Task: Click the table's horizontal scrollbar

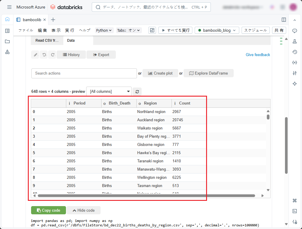Action: click(x=146, y=196)
